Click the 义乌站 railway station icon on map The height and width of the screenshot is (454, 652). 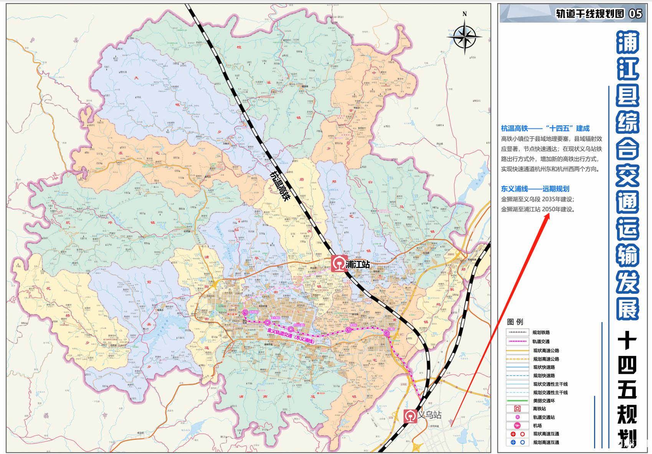(x=410, y=416)
